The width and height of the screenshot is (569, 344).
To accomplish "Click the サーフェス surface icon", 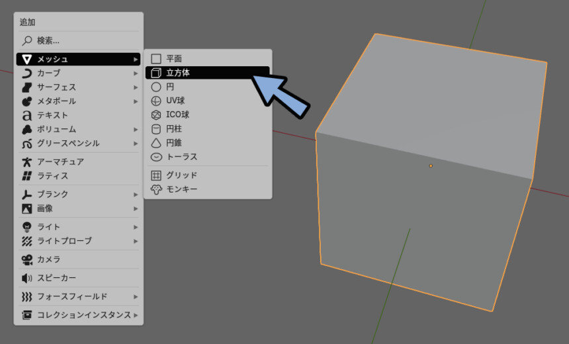I will point(27,87).
